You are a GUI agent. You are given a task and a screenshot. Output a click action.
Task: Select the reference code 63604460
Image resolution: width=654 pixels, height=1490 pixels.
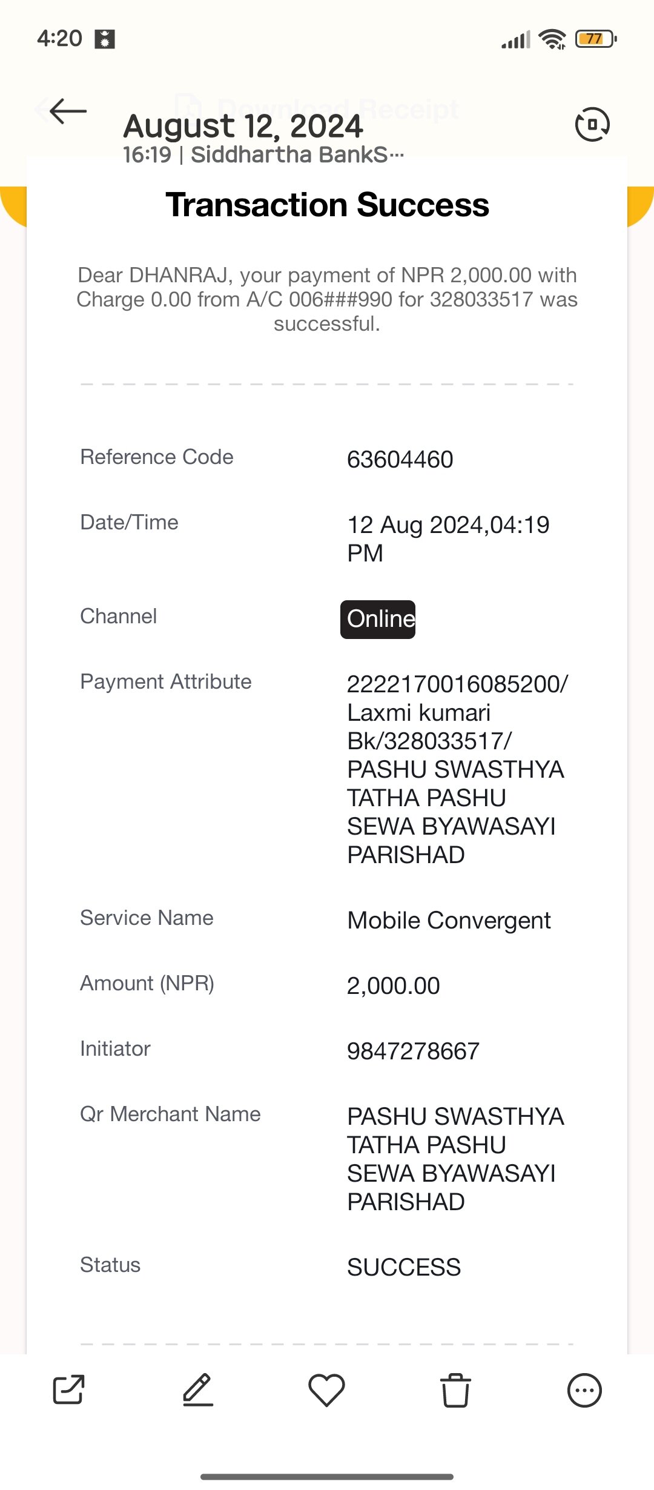400,459
